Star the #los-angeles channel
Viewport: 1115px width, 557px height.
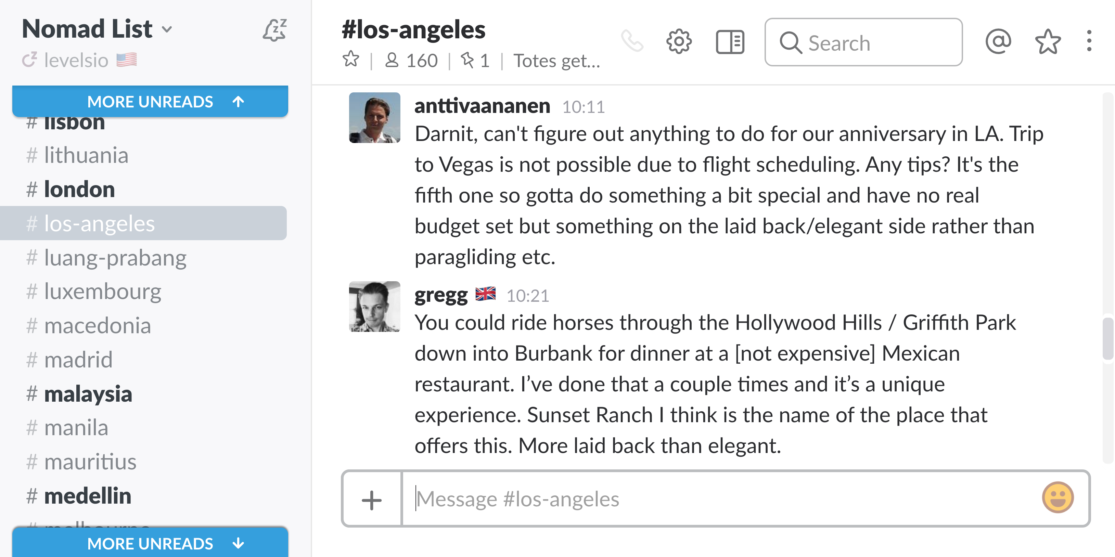point(350,60)
